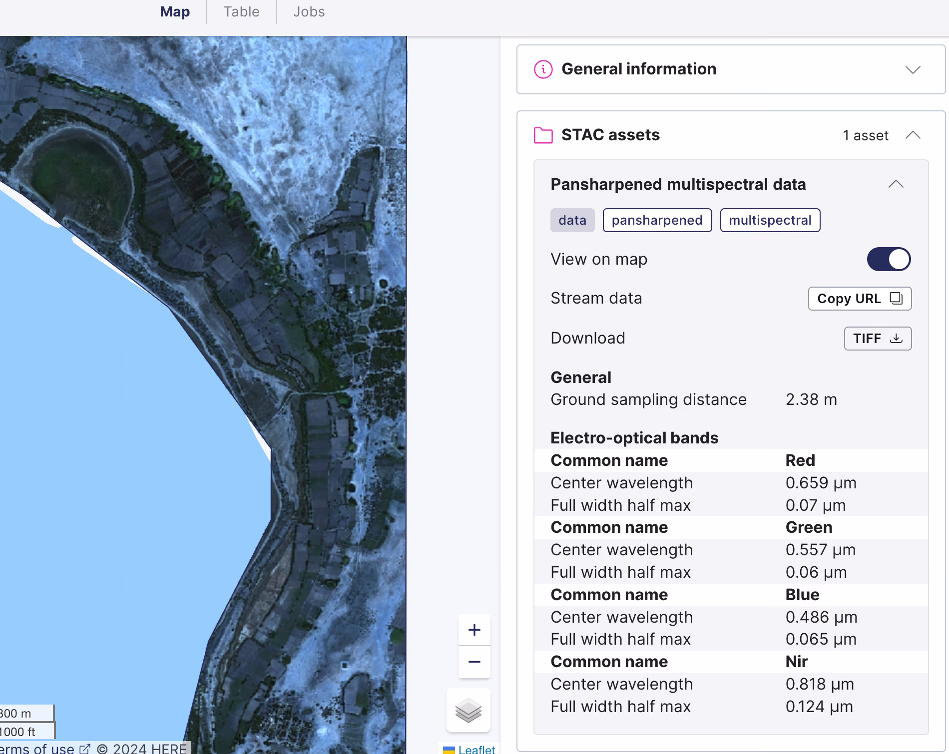Click the '0.557 µm' wavelength value
Image resolution: width=949 pixels, height=754 pixels.
[821, 550]
